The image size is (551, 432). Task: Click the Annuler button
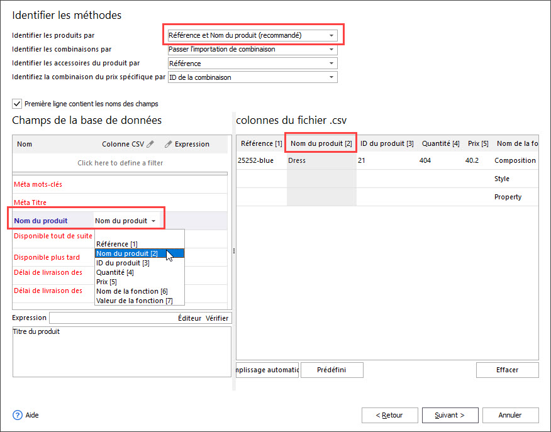(509, 415)
